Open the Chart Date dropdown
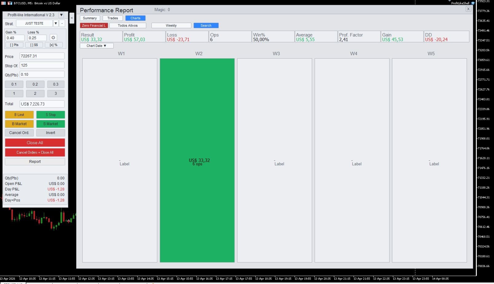 (x=96, y=46)
